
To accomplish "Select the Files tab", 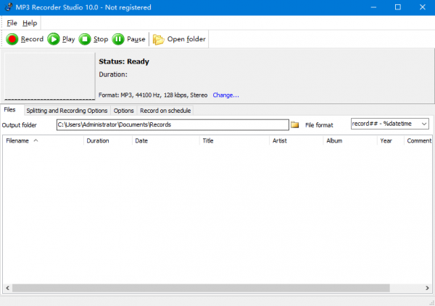I will click(x=10, y=110).
